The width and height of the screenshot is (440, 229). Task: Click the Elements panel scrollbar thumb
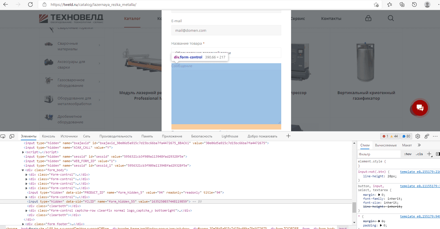(x=354, y=207)
